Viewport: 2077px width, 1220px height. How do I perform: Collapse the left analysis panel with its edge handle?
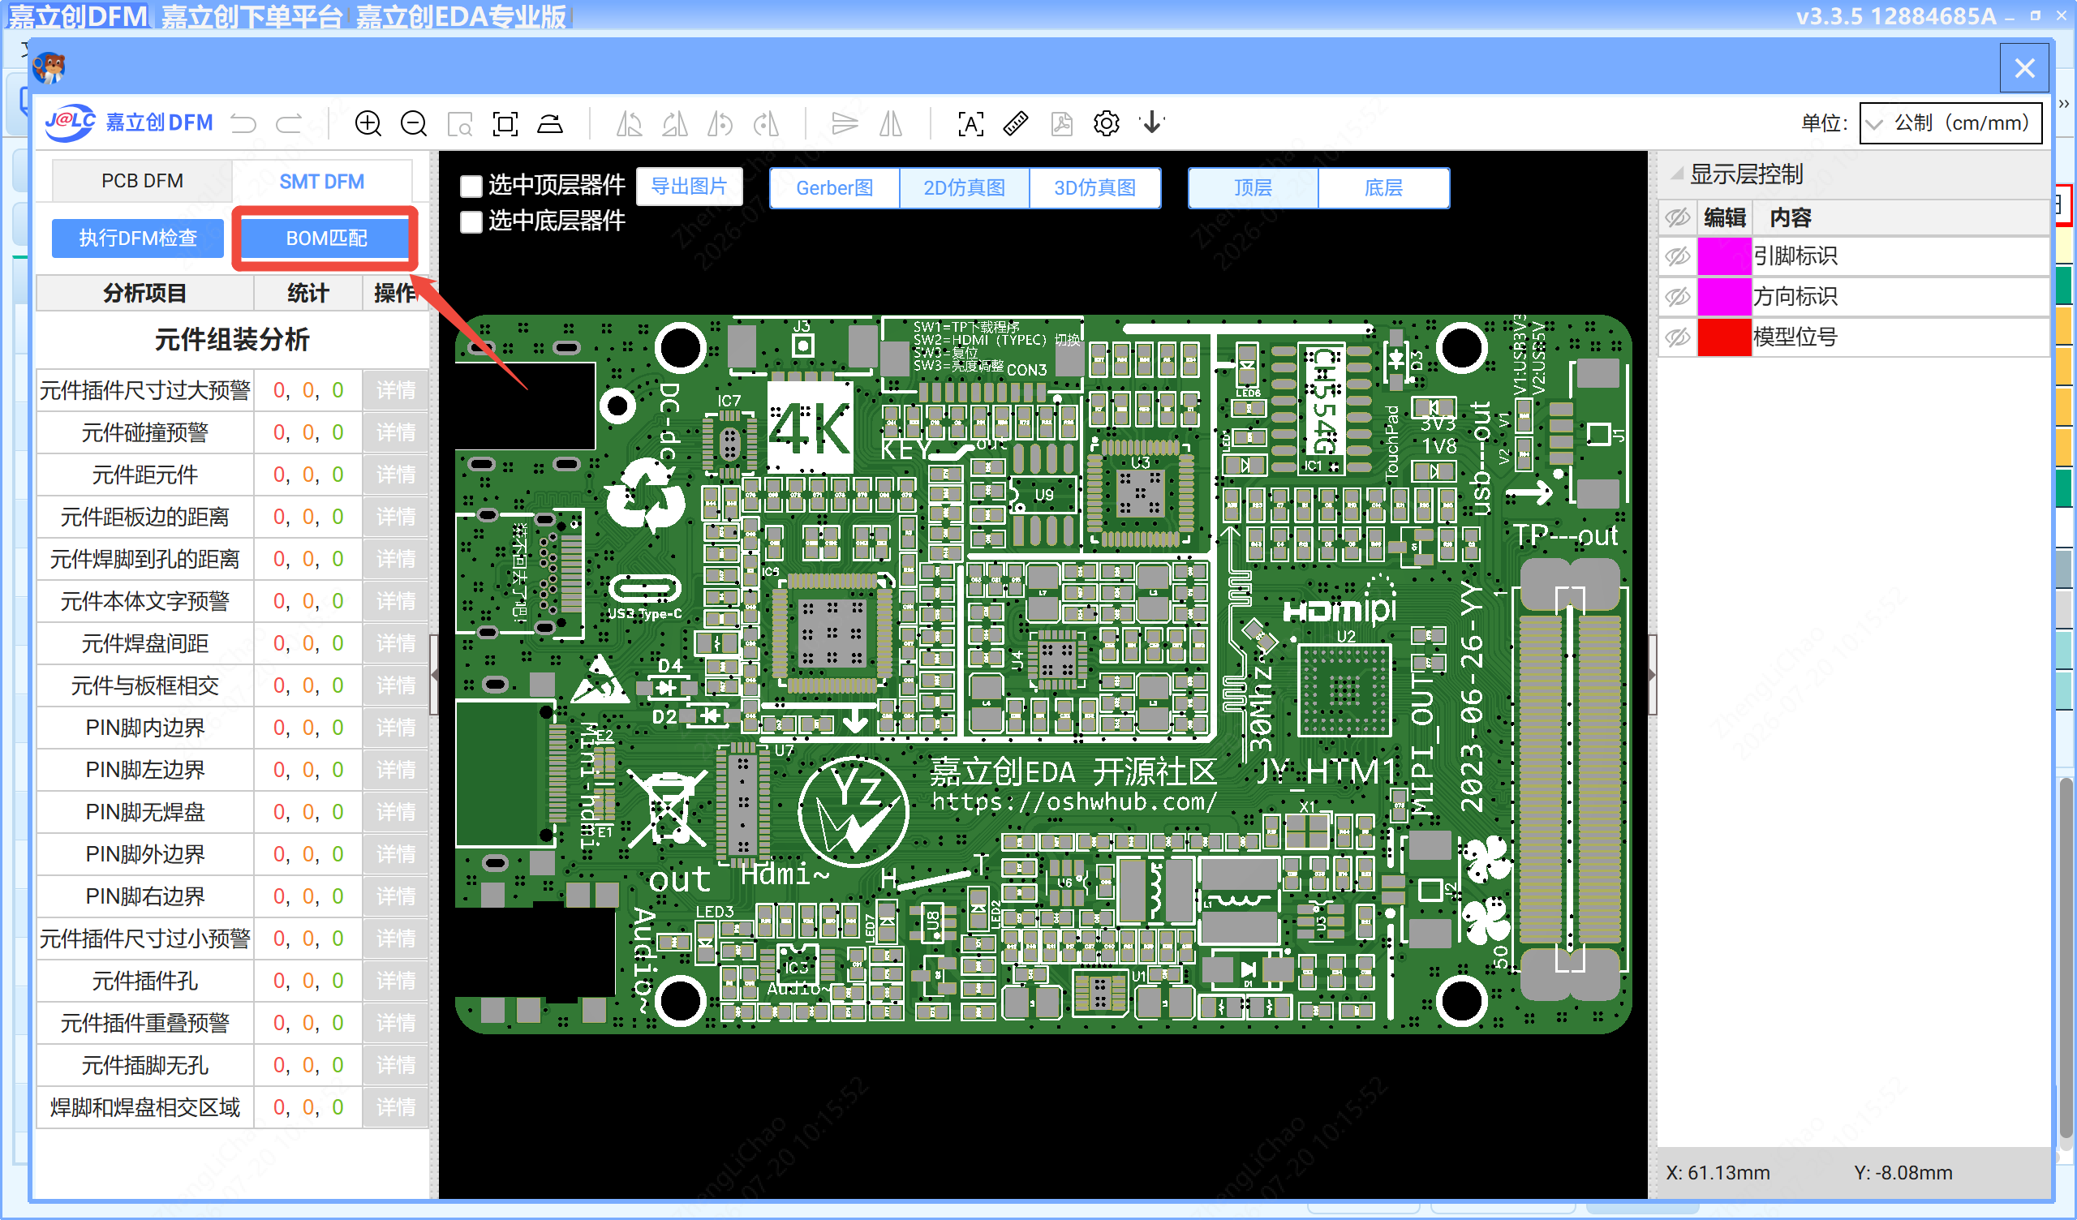pos(434,674)
